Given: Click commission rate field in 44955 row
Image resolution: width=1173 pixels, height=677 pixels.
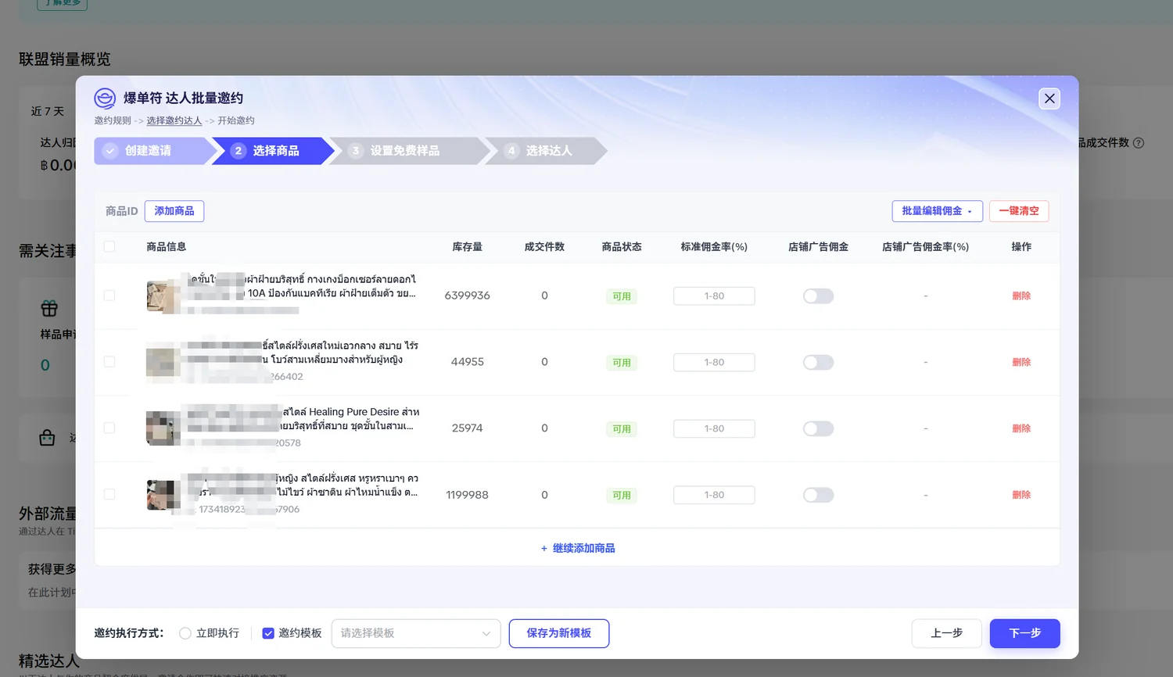Looking at the screenshot, I should point(714,363).
